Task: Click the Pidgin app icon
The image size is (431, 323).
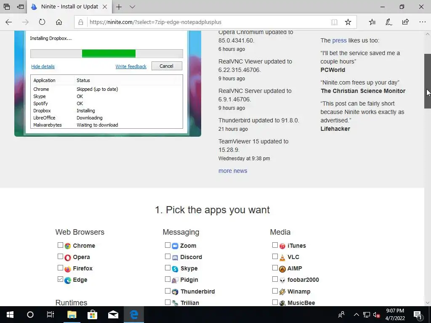Action: [175, 280]
